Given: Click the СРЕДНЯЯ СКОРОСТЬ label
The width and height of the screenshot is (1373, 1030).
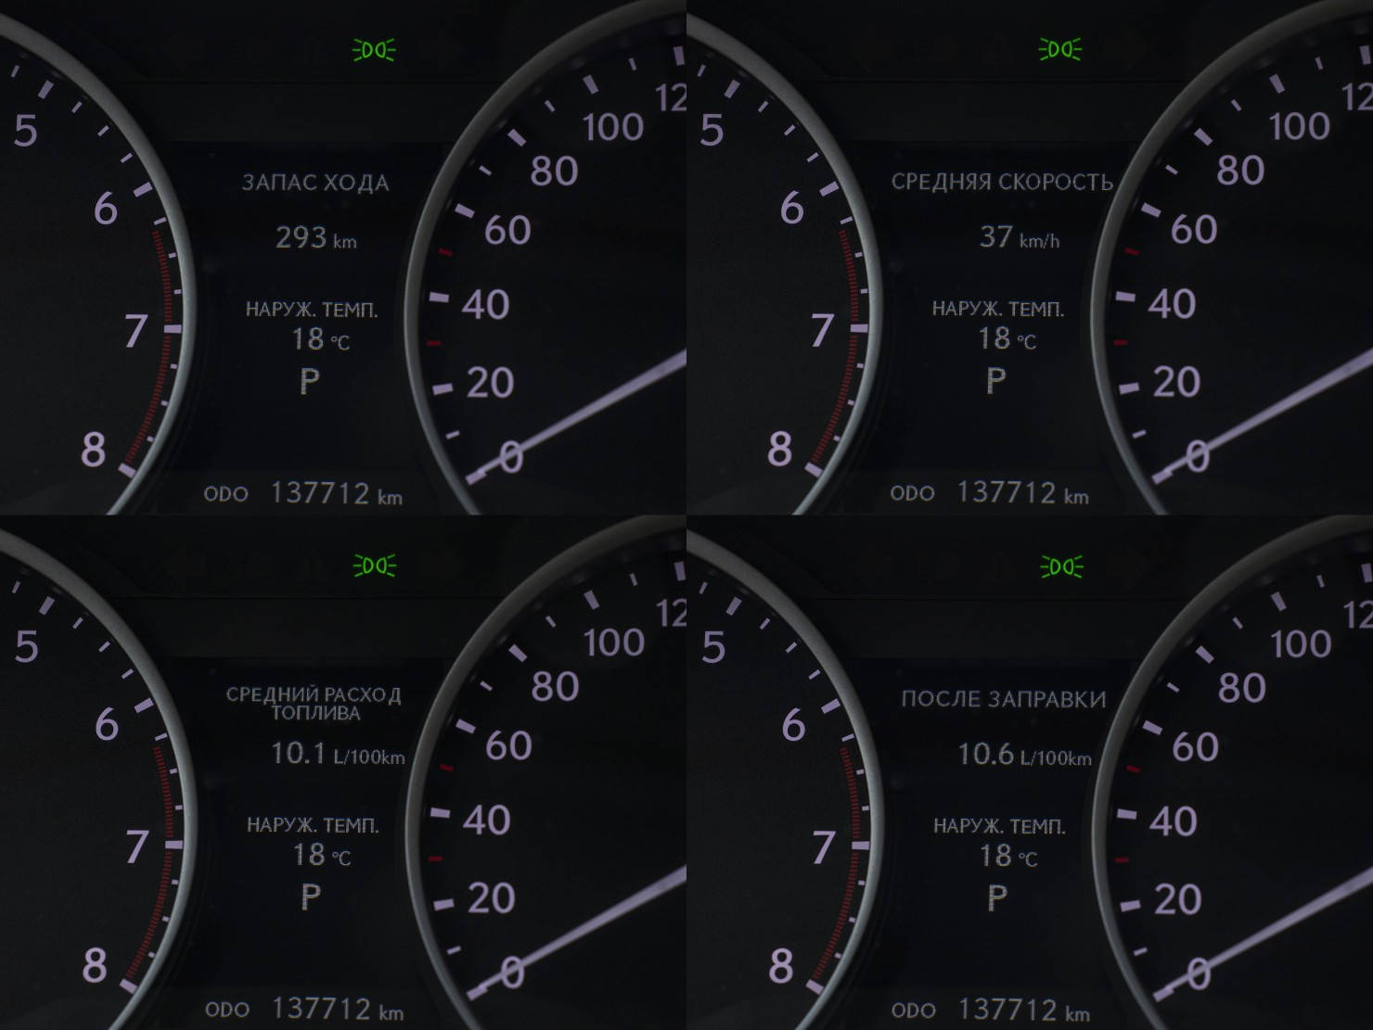Looking at the screenshot, I should [1002, 182].
